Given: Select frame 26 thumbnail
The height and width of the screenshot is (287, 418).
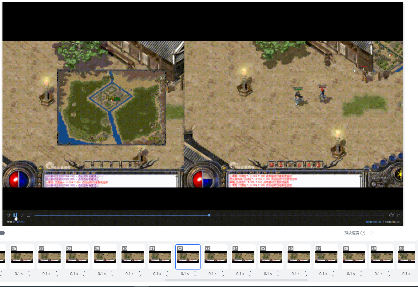Looking at the screenshot, I should click(x=22, y=257).
